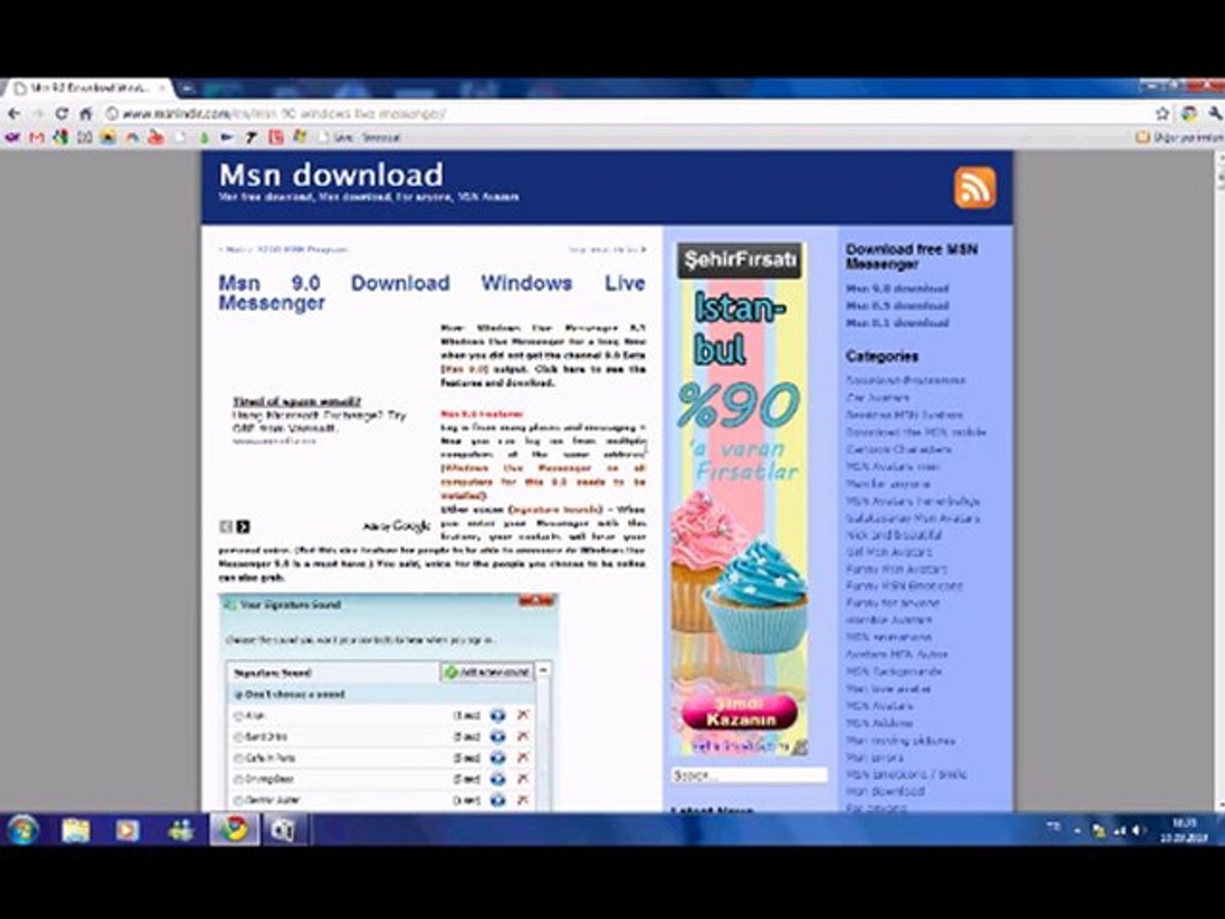Select the Don't choose a sound radio option
Image resolution: width=1225 pixels, height=919 pixels.
pyautogui.click(x=239, y=694)
